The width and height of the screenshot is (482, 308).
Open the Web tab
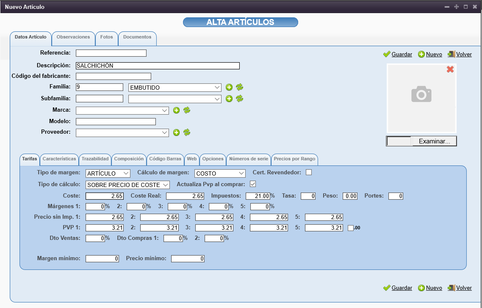click(x=192, y=159)
